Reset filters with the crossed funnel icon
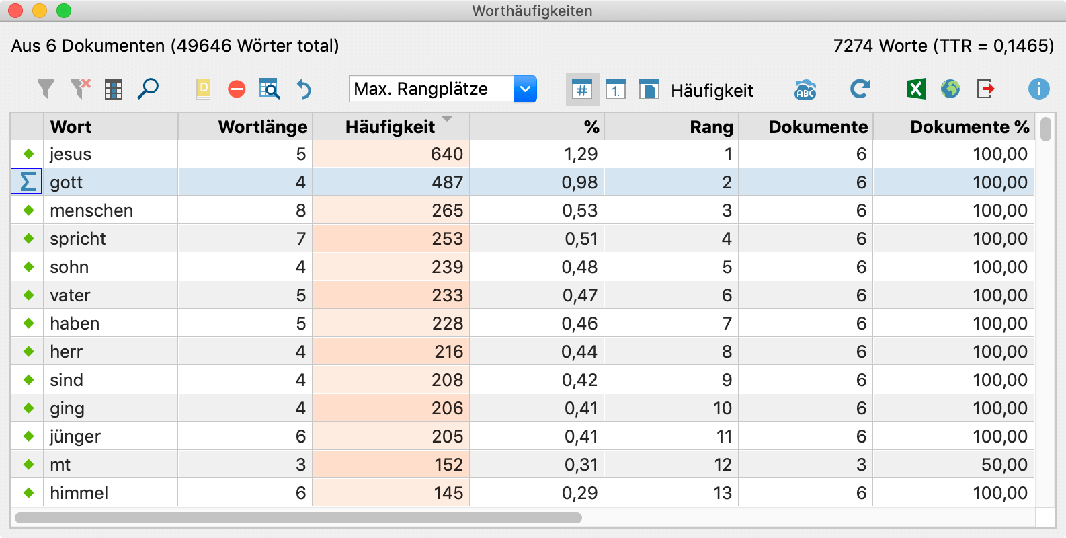This screenshot has height=538, width=1066. tap(81, 89)
